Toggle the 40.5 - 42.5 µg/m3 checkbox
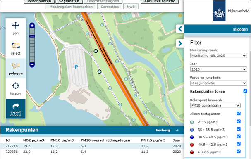This screenshot has width=251, height=159. pos(239,144)
